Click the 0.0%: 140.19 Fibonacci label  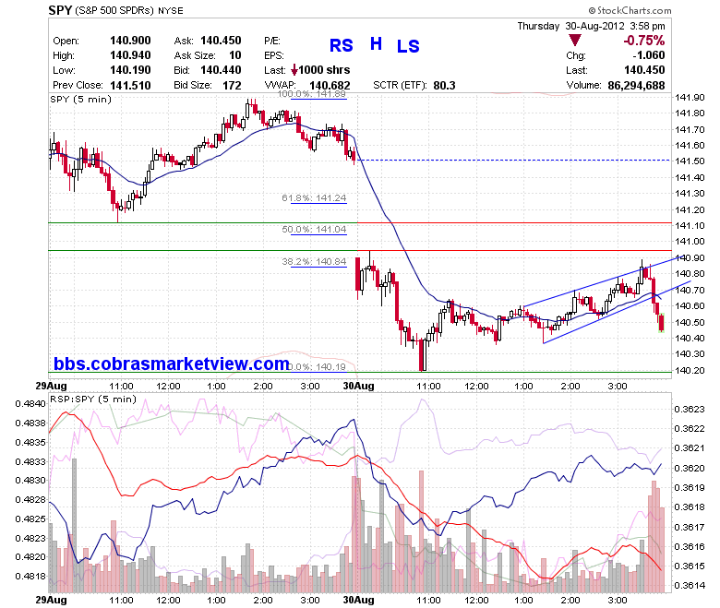(x=318, y=366)
